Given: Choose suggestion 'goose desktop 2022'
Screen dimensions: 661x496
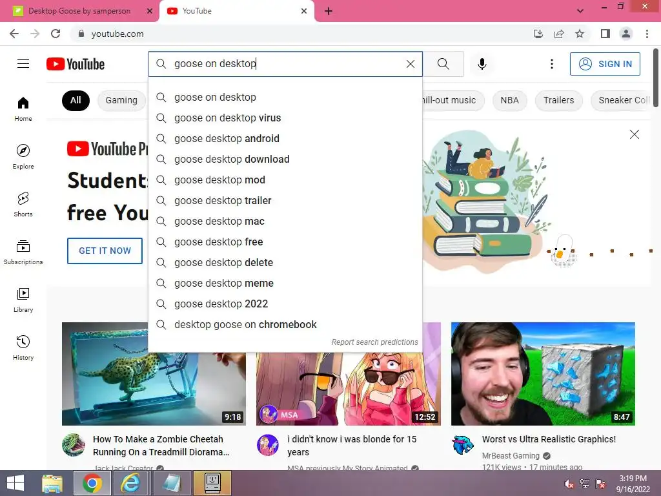Looking at the screenshot, I should pos(285,304).
